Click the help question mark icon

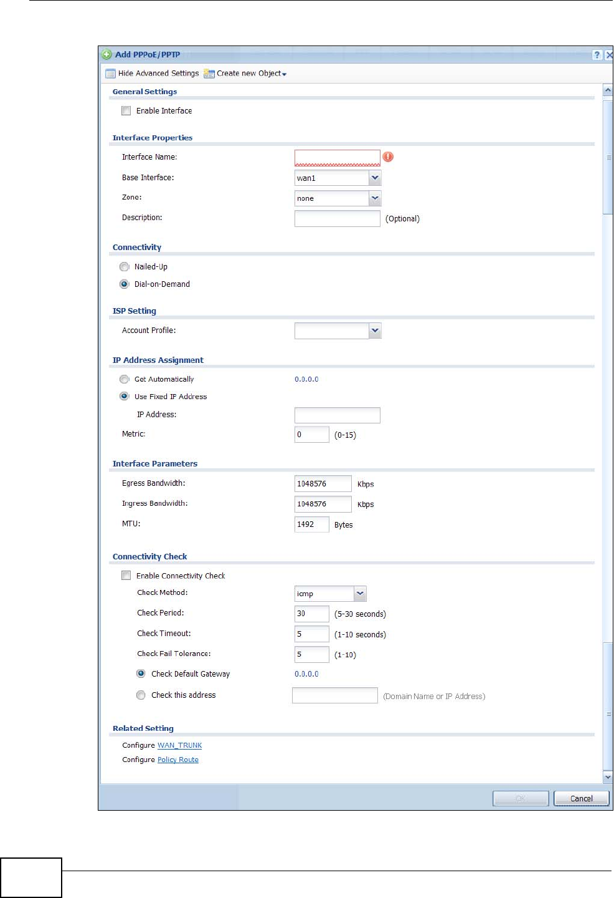597,55
